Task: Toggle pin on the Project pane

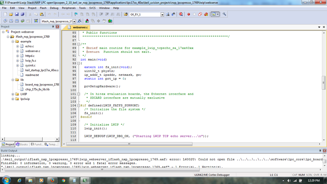Action: (53, 27)
